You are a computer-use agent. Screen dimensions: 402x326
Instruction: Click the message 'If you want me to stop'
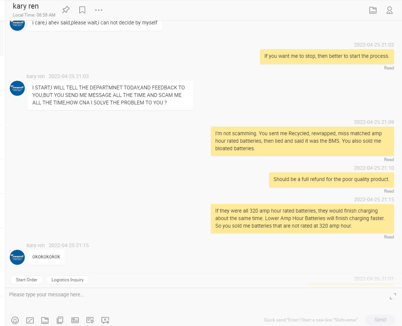tap(327, 57)
